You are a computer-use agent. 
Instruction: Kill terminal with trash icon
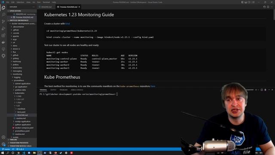coord(266,90)
